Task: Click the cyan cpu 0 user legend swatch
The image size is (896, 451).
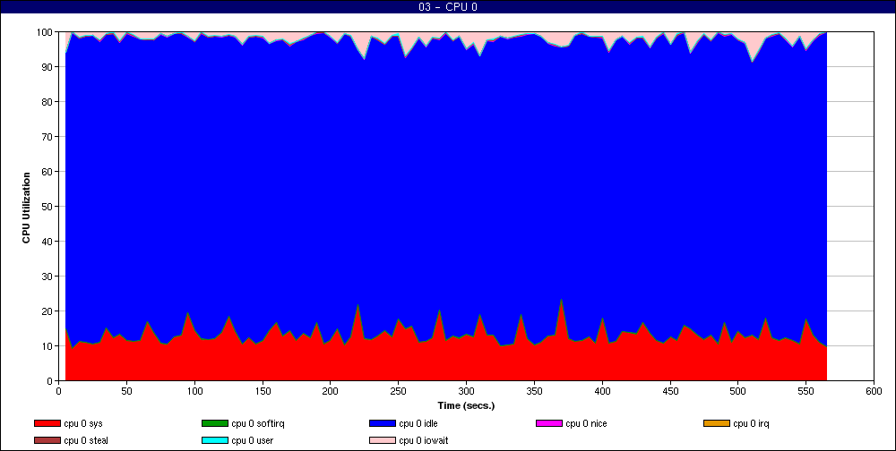Action: click(x=215, y=441)
